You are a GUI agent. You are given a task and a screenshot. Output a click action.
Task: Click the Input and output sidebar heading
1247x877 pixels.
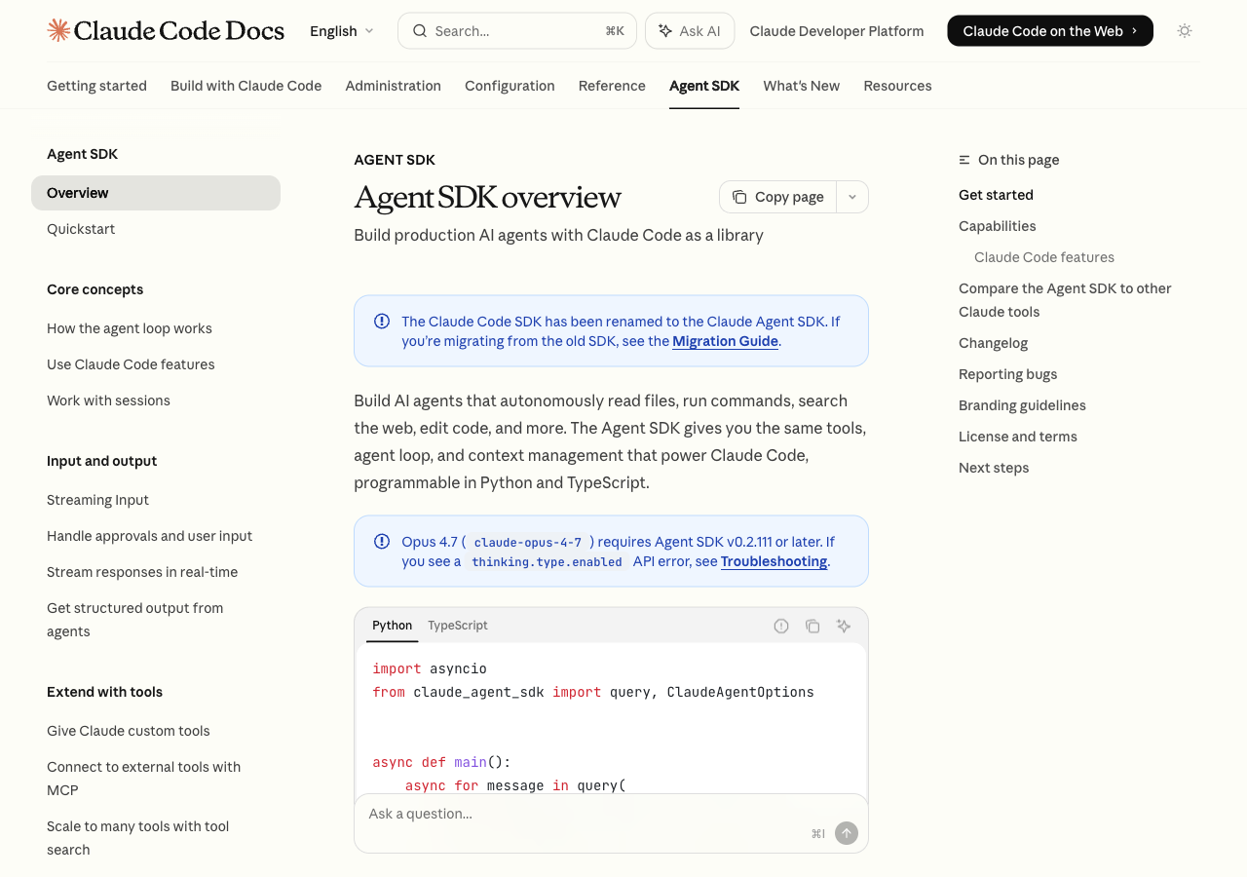[x=101, y=461]
